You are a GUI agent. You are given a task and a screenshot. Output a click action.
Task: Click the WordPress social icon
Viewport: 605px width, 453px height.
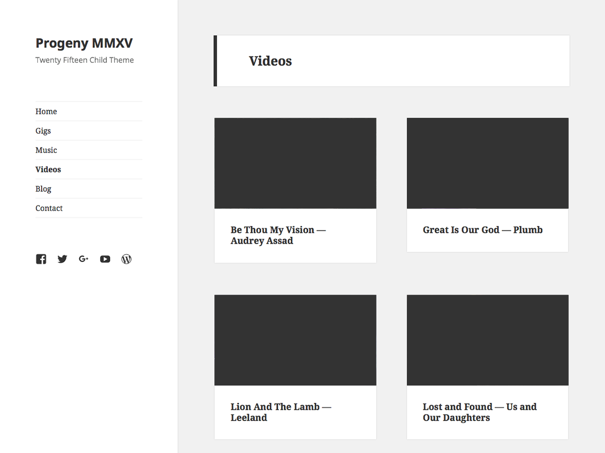(x=127, y=259)
